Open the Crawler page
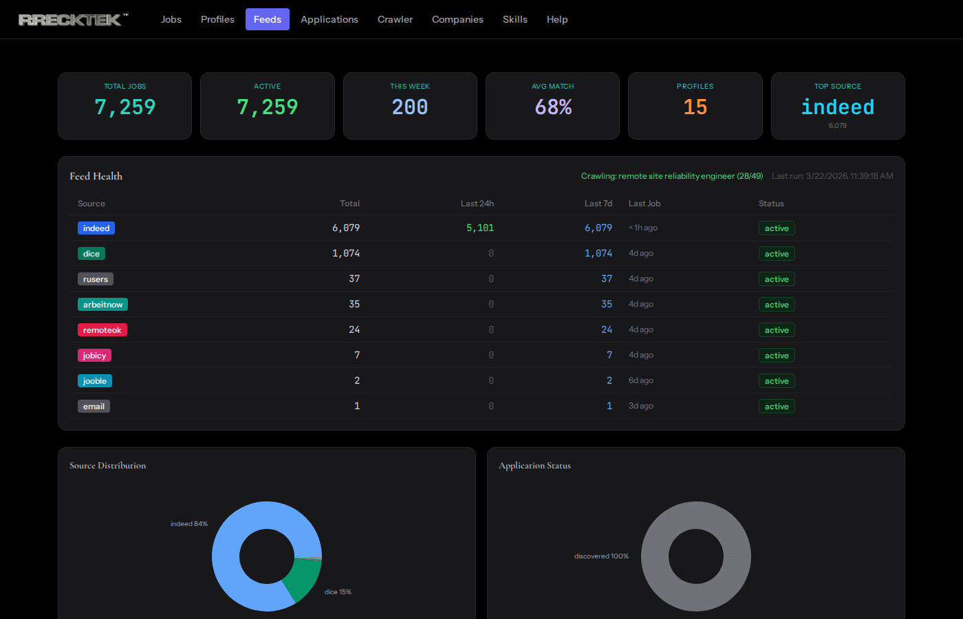This screenshot has height=619, width=963. [x=395, y=19]
